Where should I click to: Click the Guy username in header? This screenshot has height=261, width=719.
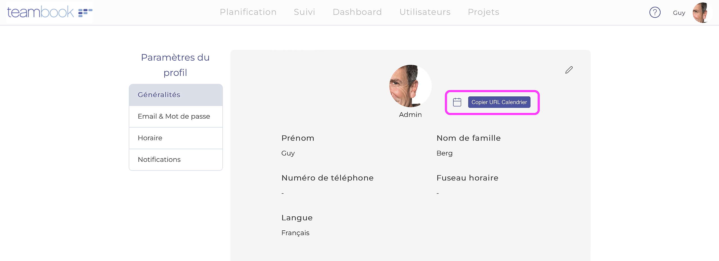tap(679, 13)
